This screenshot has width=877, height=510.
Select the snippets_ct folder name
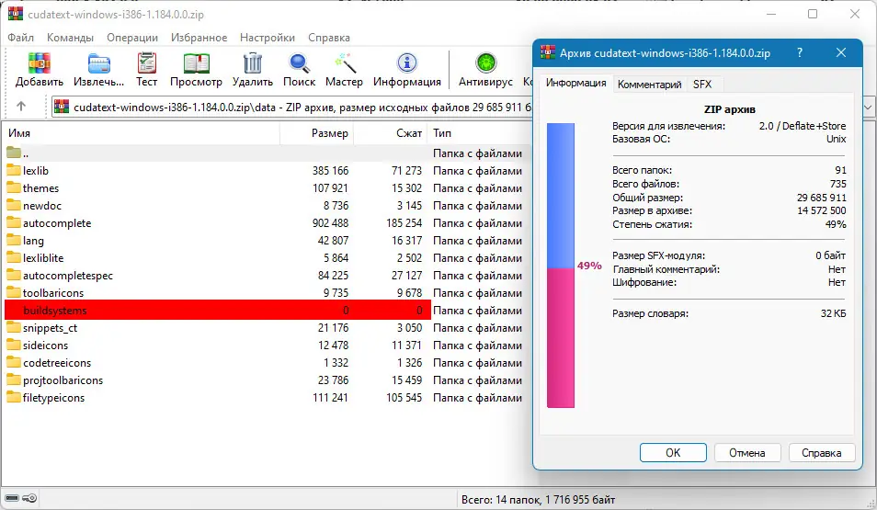[x=50, y=328]
